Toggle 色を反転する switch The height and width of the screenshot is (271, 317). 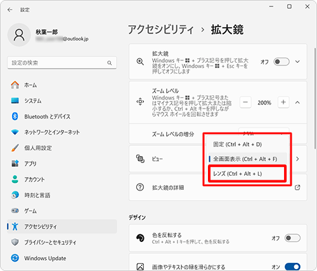[292, 238]
